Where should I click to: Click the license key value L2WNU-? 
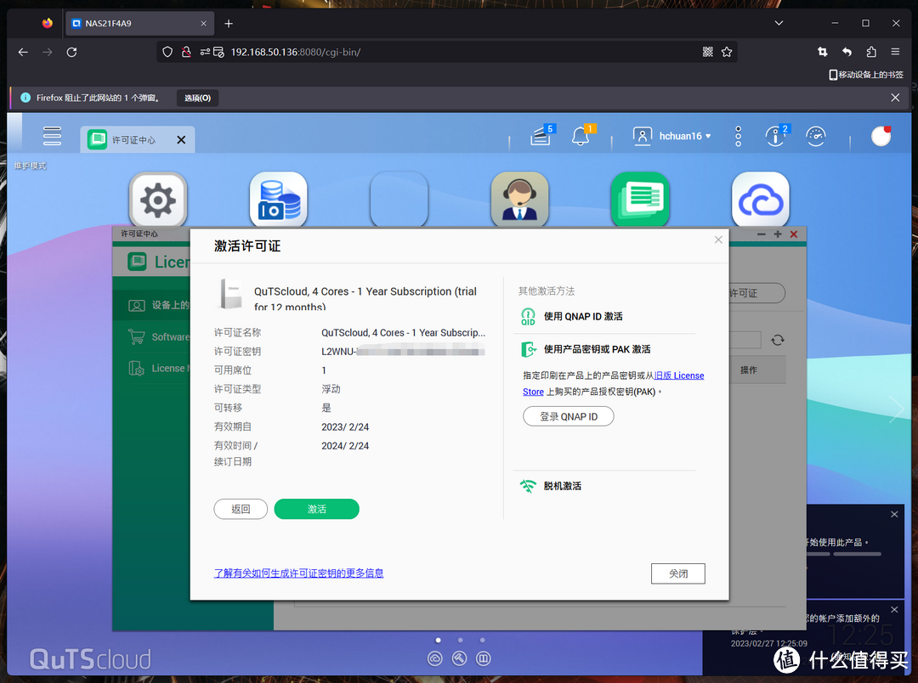point(403,351)
